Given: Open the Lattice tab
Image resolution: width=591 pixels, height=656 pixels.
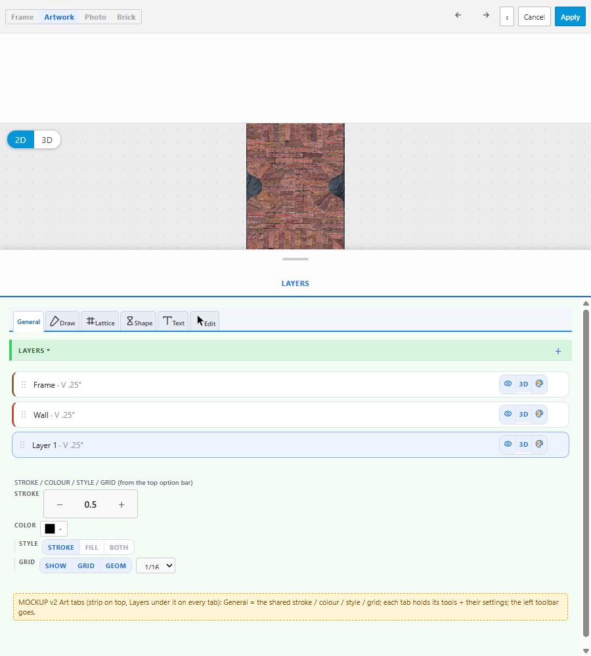Looking at the screenshot, I should pos(100,321).
